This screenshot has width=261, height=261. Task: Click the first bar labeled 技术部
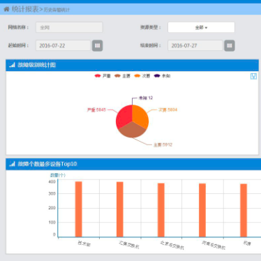tap(79, 209)
